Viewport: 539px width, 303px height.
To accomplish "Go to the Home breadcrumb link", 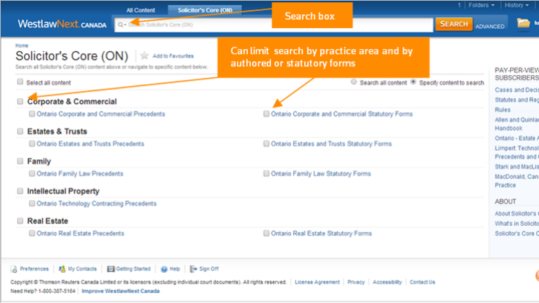I will 22,46.
